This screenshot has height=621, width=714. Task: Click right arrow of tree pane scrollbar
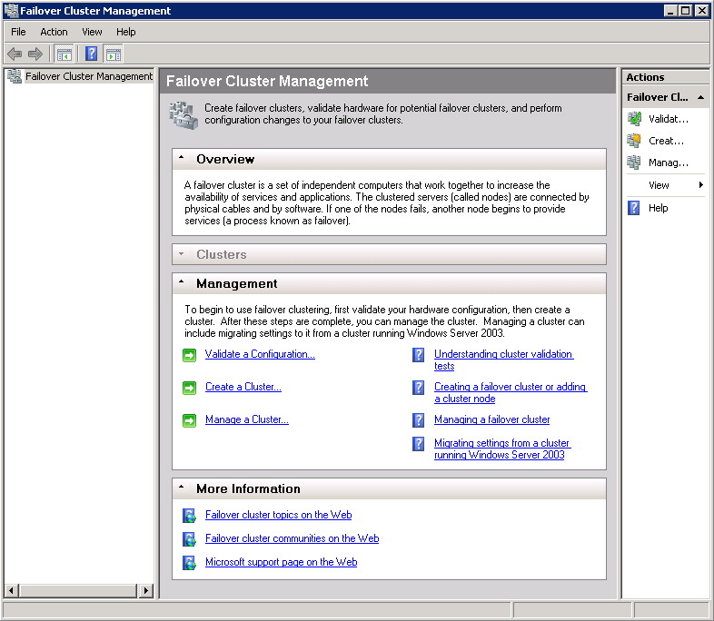(145, 591)
